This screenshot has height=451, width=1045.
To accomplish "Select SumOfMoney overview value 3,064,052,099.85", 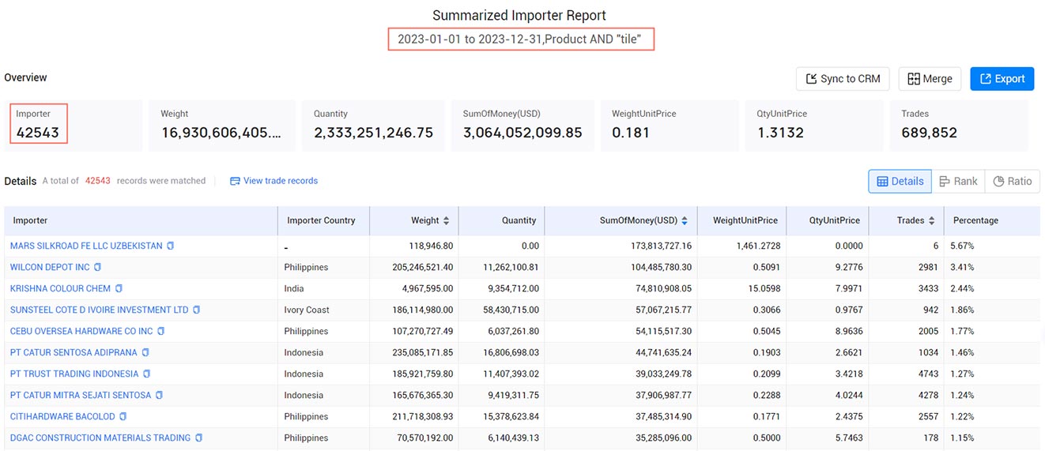I will (x=522, y=133).
